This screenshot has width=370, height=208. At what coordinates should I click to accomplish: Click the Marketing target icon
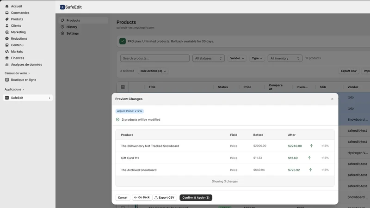click(x=7, y=32)
